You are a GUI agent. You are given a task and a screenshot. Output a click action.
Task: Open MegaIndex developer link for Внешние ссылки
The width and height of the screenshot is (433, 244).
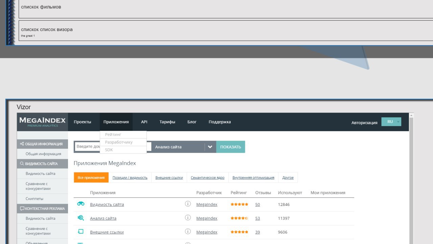click(x=207, y=232)
